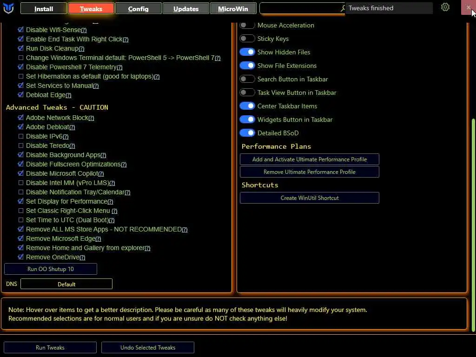Viewport: 476px width, 357px height.
Task: Add and Activate Ultimate Performance Profile
Action: pos(309,159)
